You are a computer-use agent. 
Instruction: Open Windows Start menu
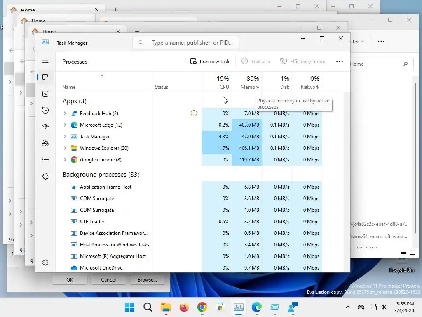(129, 307)
